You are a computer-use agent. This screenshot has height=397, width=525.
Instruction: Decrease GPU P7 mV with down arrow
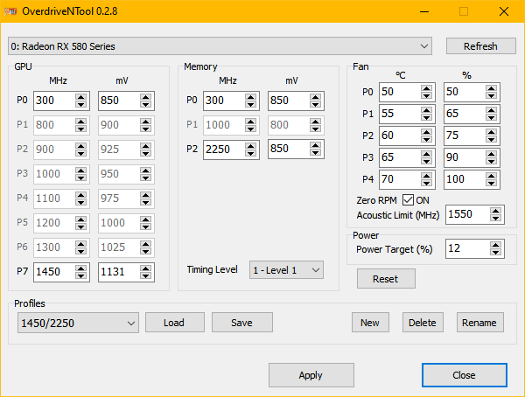tap(145, 275)
